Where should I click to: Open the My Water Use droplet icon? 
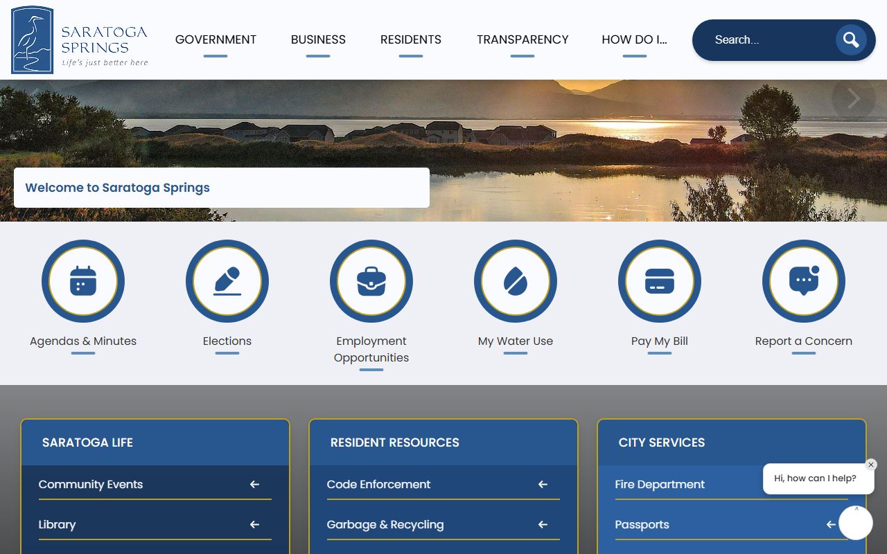click(x=516, y=281)
